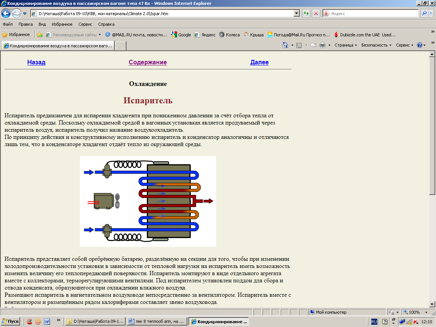Click the browser Back arrow button
Viewport: 436px width, 327px height.
6,13
